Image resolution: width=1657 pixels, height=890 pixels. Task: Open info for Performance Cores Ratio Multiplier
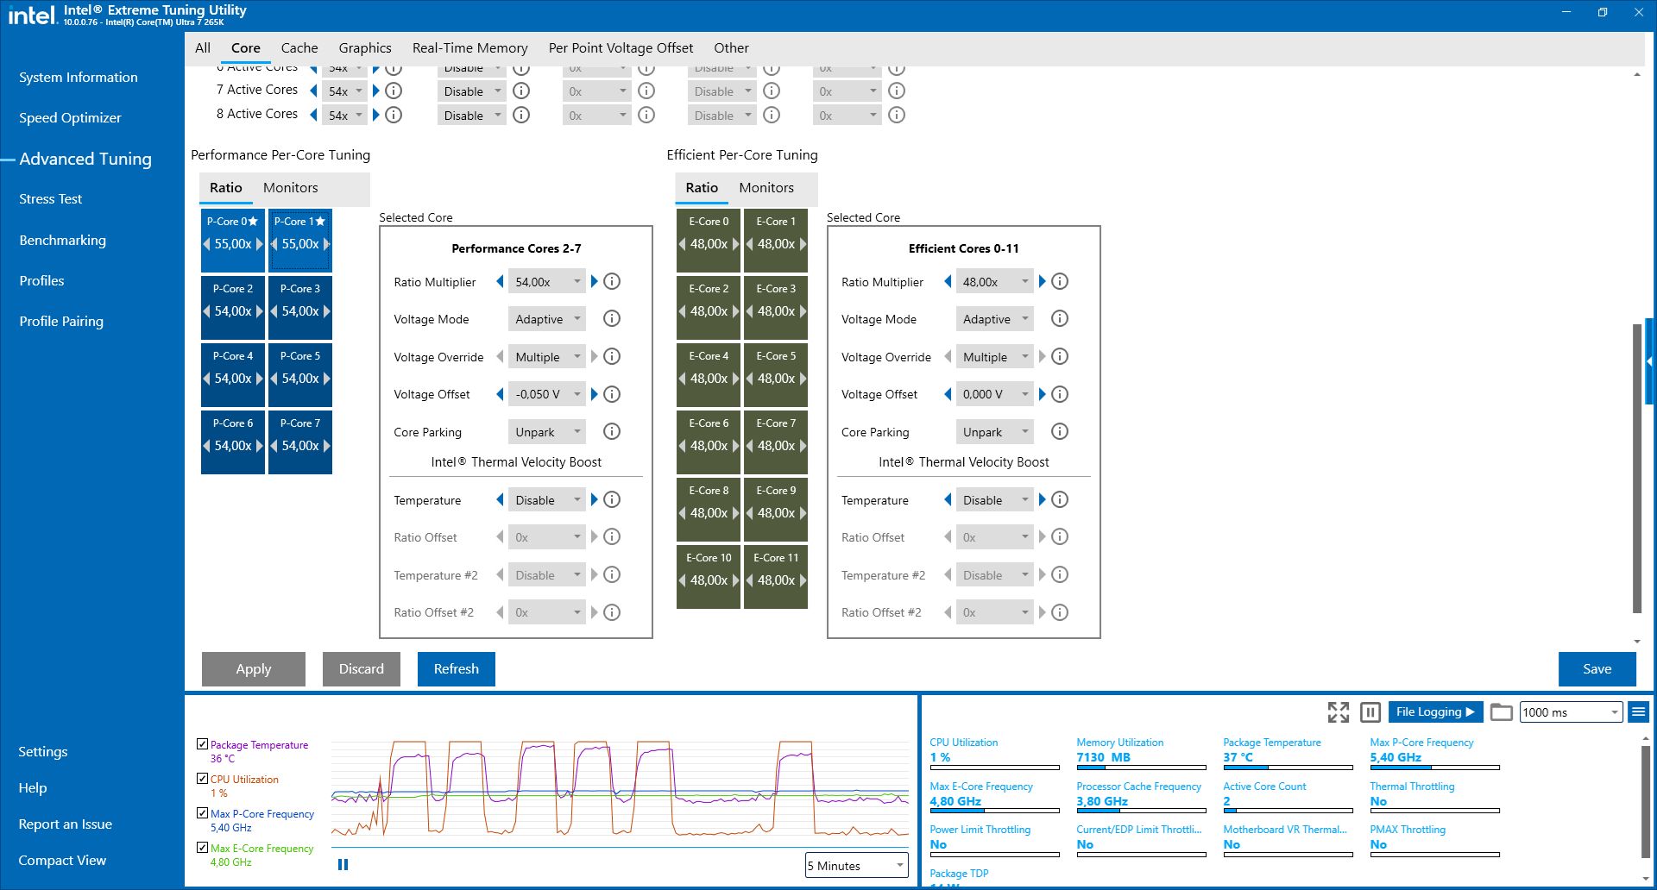point(612,281)
